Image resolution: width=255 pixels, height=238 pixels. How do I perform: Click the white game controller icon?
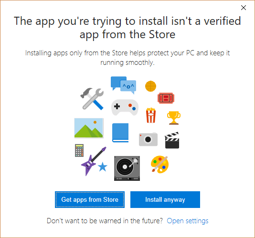point(125,107)
